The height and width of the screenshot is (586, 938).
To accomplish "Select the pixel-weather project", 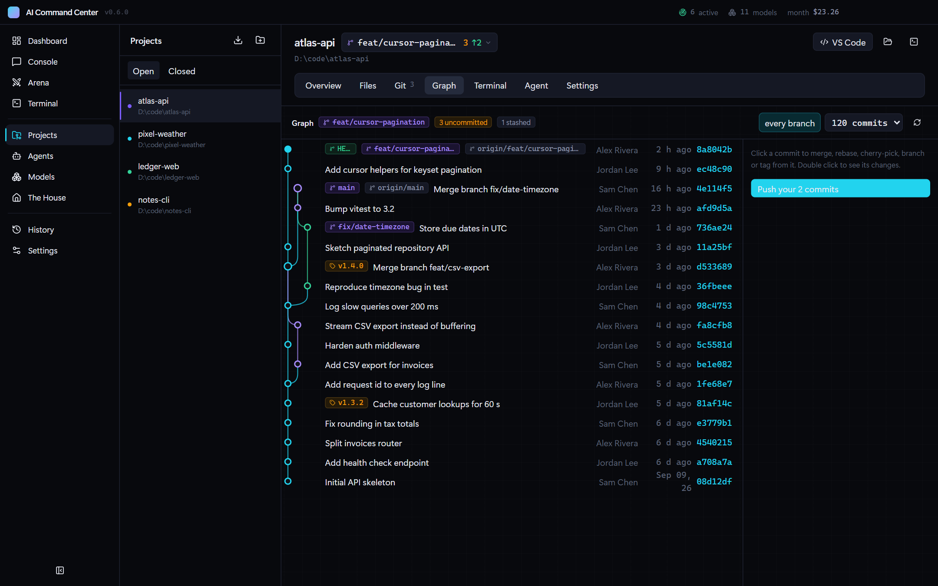I will (x=200, y=139).
